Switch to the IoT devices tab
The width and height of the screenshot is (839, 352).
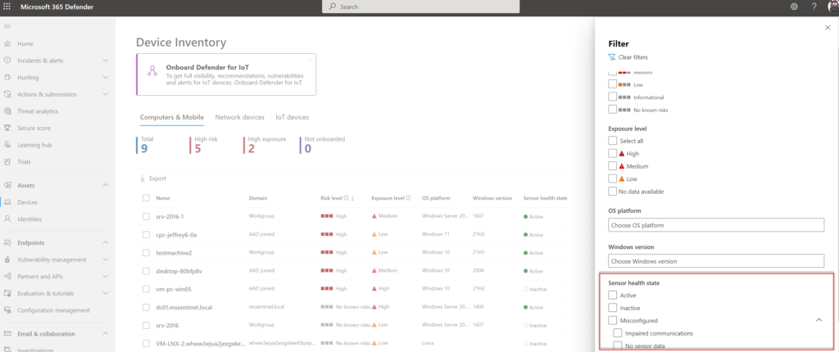point(293,117)
